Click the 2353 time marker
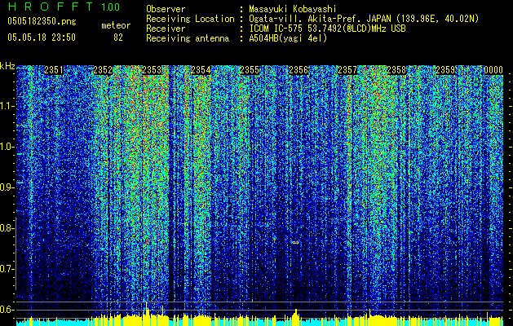The image size is (513, 326). [152, 70]
